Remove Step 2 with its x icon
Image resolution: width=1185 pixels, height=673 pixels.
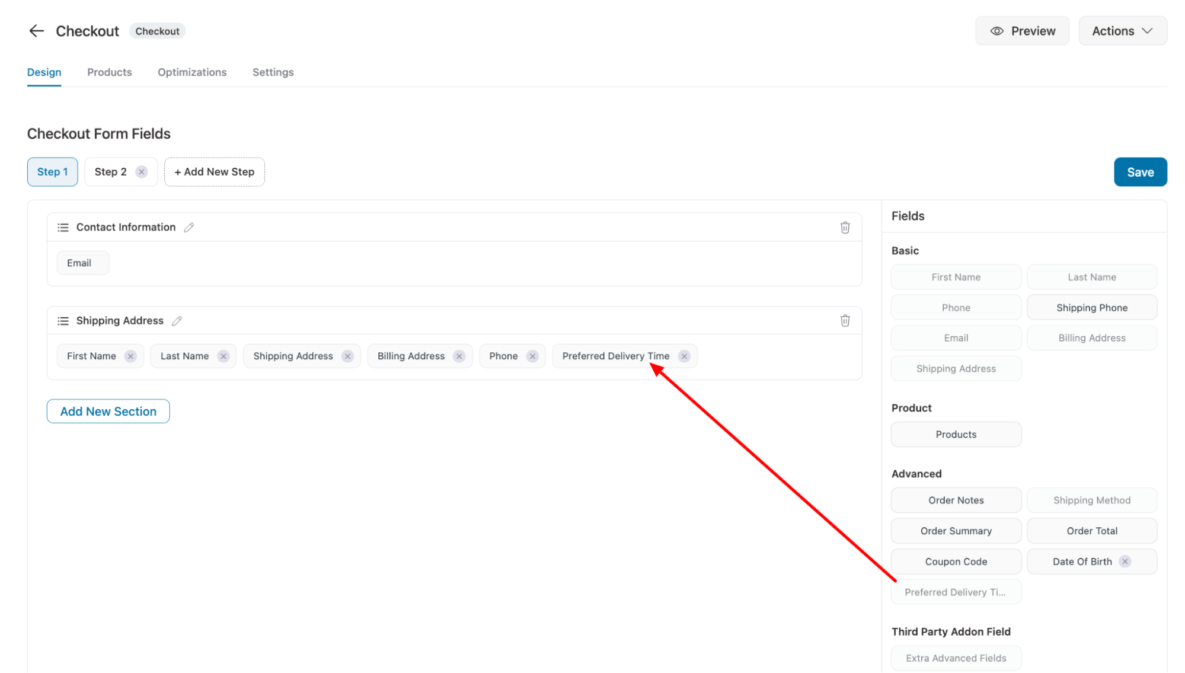(142, 172)
